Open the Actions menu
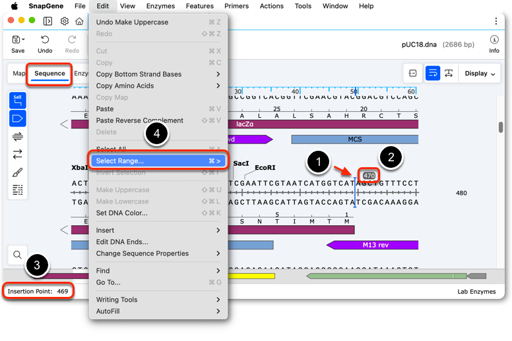 point(271,6)
